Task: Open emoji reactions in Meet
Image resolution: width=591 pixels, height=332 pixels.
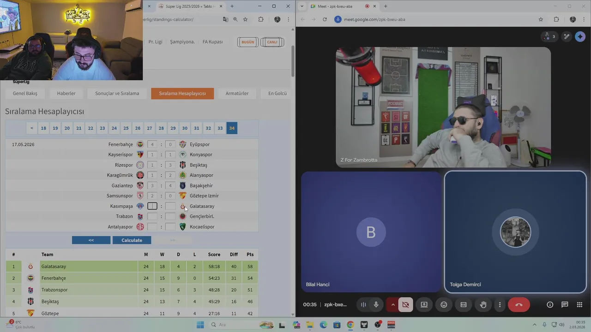Action: pyautogui.click(x=444, y=304)
